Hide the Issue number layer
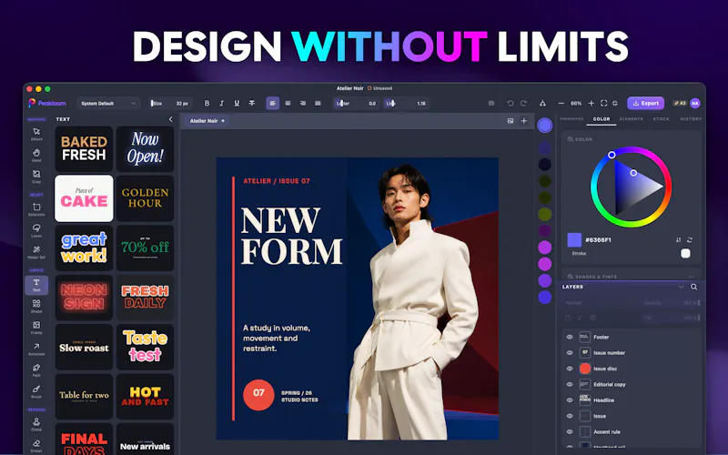Image resolution: width=728 pixels, height=455 pixels. coord(570,353)
